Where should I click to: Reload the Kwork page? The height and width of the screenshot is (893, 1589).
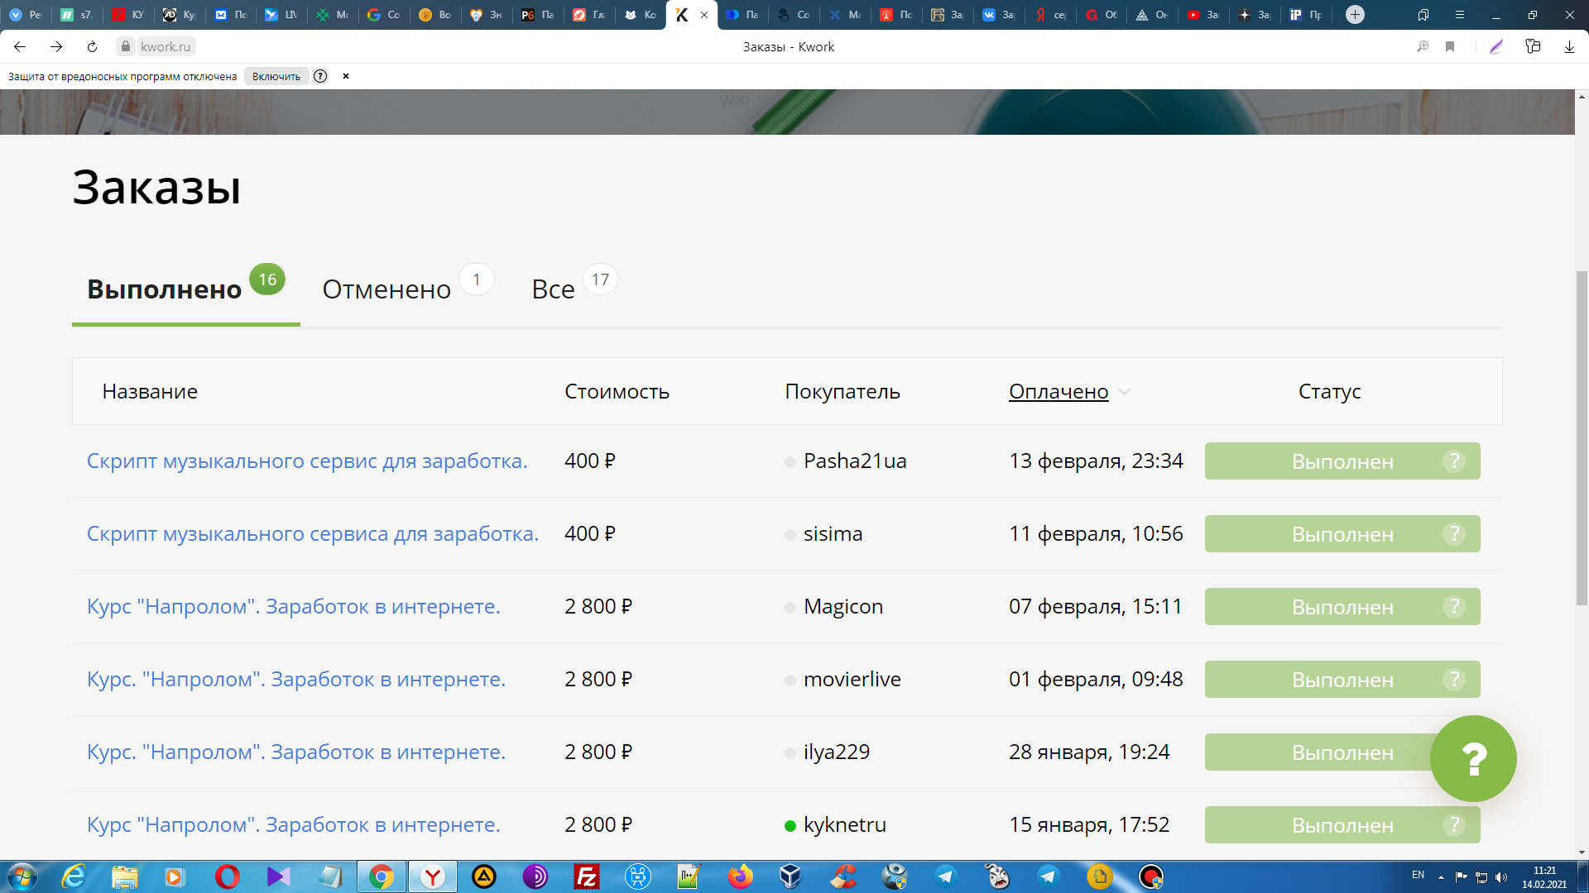click(92, 47)
